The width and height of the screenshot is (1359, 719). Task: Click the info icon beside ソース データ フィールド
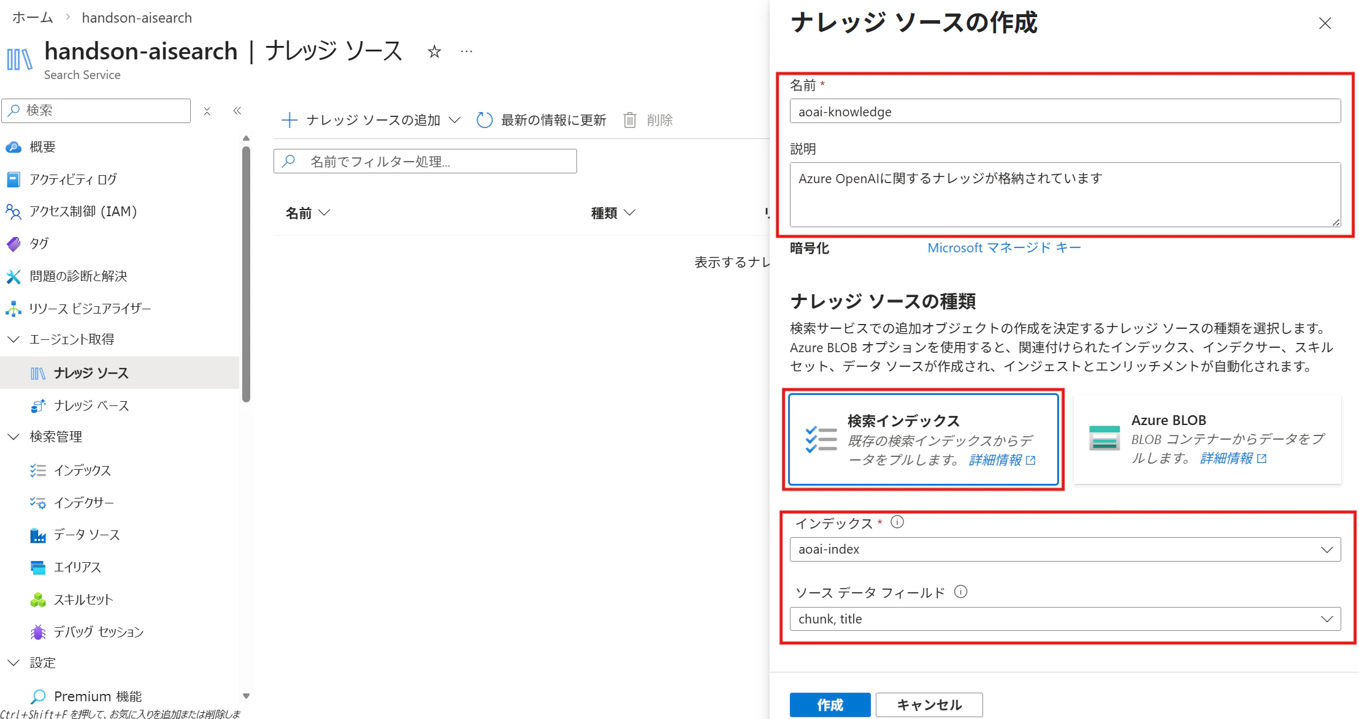(961, 592)
